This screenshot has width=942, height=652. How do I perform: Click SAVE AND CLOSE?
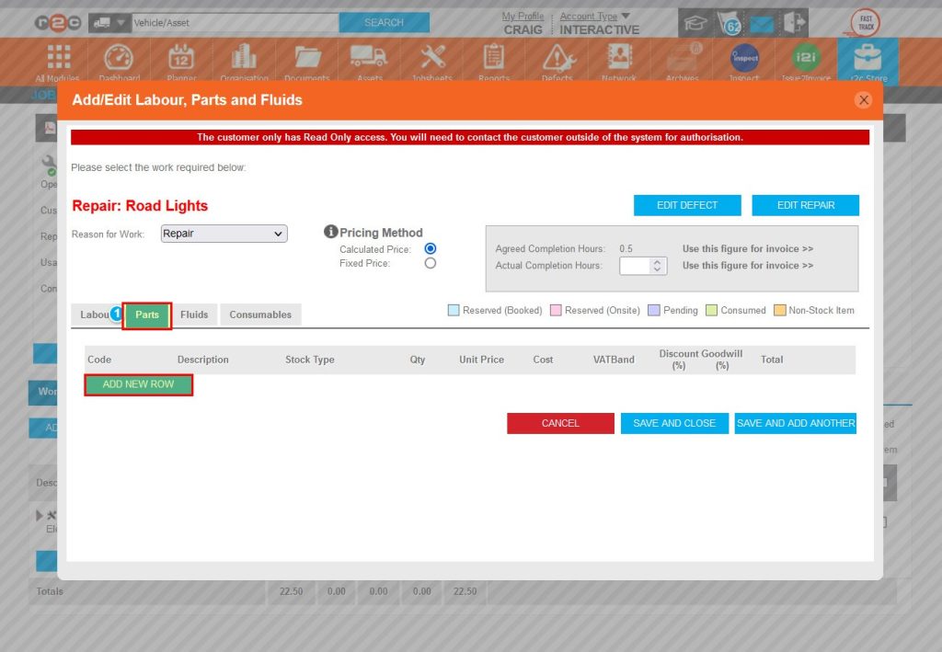click(674, 423)
